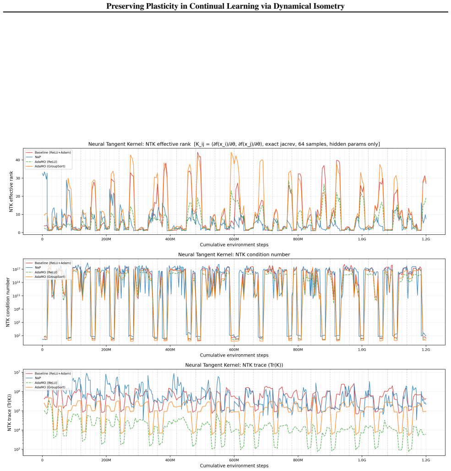Click 'NaP' in the effective rank legend

(38, 157)
